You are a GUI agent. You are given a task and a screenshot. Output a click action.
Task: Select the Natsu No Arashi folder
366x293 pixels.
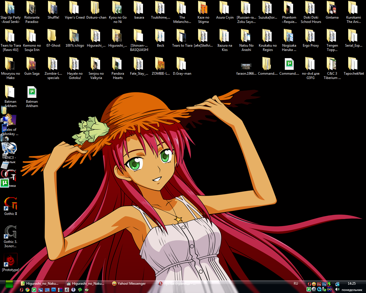coord(246,40)
